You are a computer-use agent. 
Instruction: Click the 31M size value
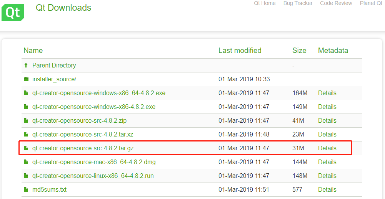tap(298, 148)
